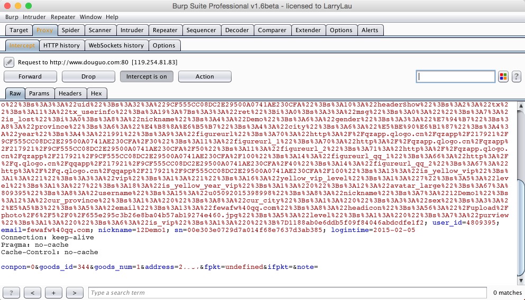525x300 pixels.
Task: Go to next search match button
Action: click(75, 293)
